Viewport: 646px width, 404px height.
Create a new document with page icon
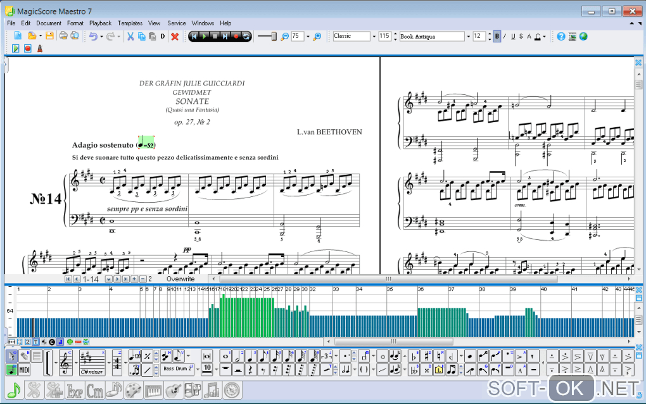(x=18, y=36)
